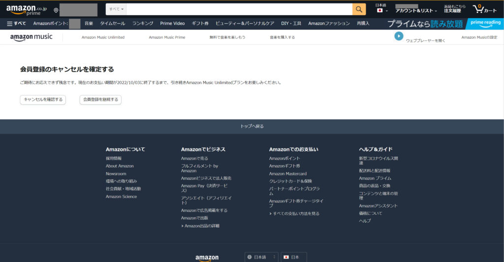Image resolution: width=504 pixels, height=262 pixels.
Task: Open ランキング in navigation bar
Action: point(142,24)
